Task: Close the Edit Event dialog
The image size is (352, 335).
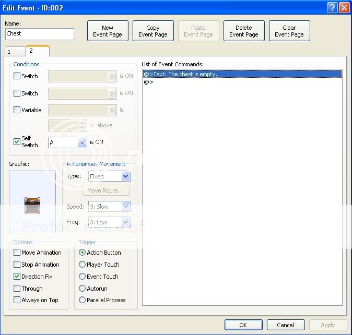Action: coord(344,7)
